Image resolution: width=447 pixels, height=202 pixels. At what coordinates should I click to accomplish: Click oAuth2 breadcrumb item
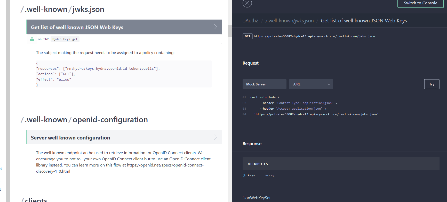250,21
